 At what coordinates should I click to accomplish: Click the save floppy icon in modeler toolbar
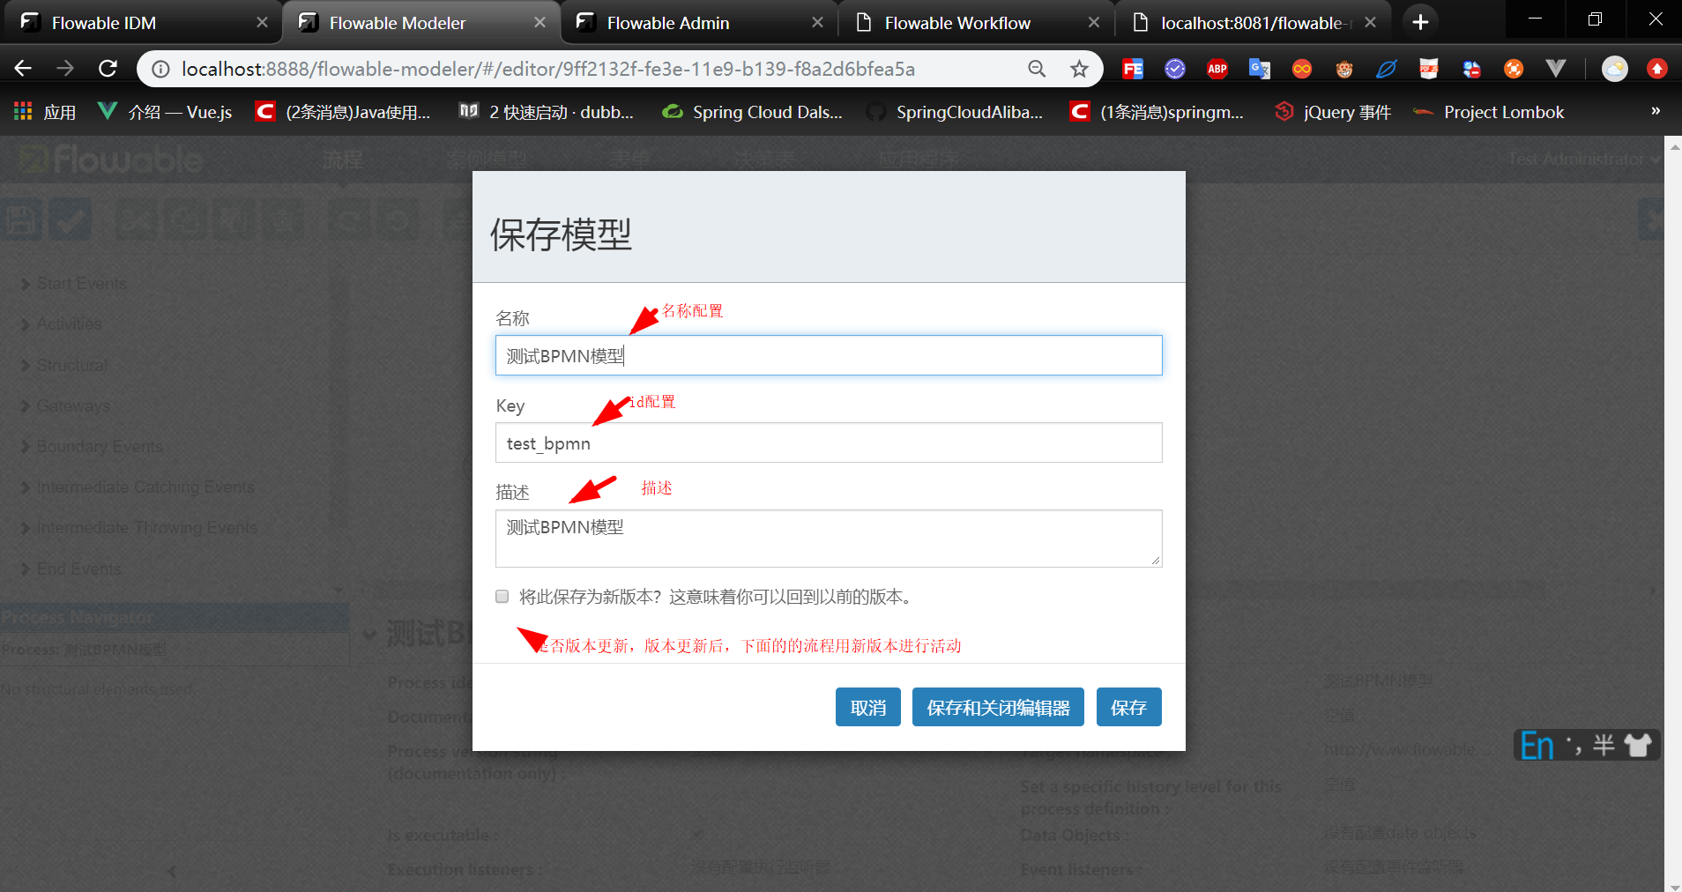click(22, 220)
